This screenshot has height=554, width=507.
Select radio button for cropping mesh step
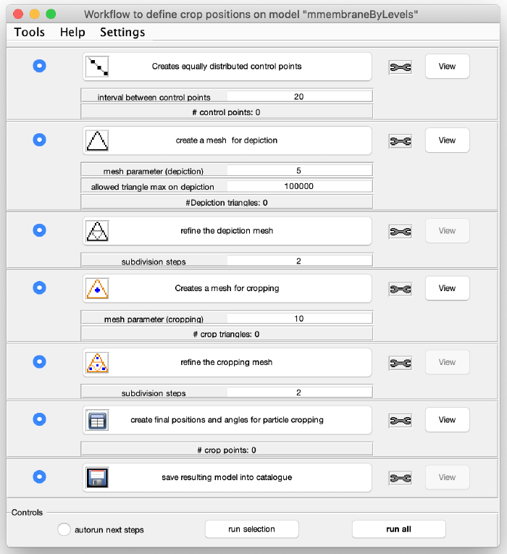[40, 288]
